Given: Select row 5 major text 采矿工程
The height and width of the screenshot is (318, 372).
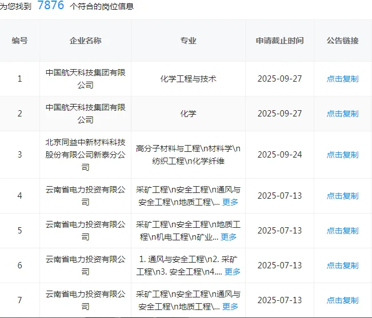Looking at the screenshot, I should coord(152,224).
